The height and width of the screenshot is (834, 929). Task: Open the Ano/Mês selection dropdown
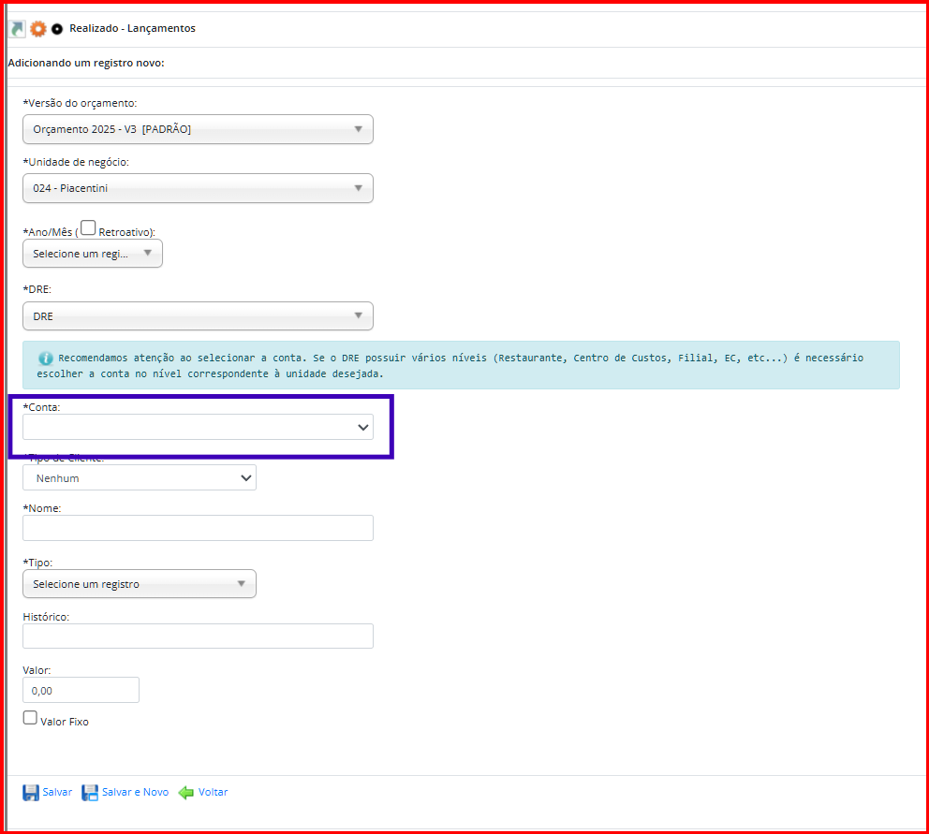pyautogui.click(x=92, y=254)
